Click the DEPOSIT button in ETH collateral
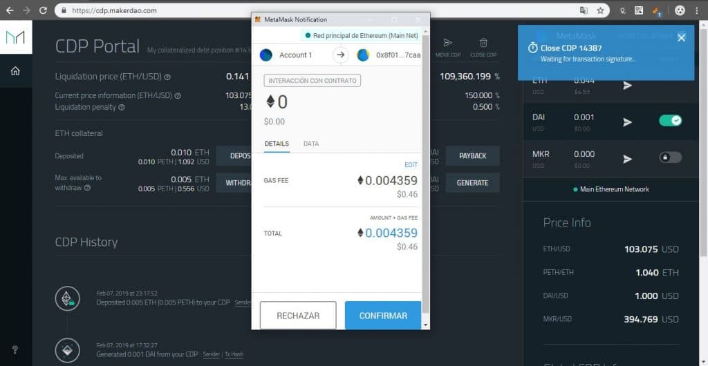This screenshot has height=366, width=708. point(234,156)
